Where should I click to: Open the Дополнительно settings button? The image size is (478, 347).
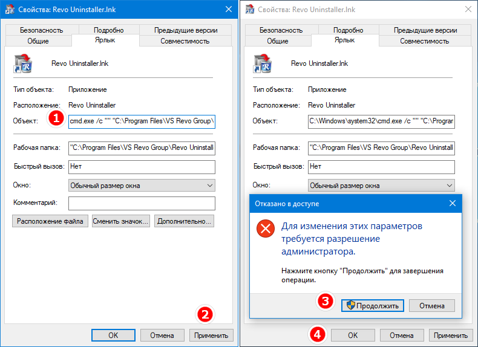click(184, 221)
